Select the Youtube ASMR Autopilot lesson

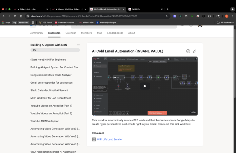[44, 121]
